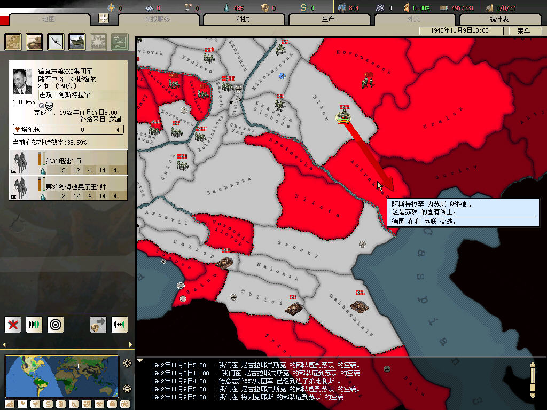
Task: Open the 科技 technology tab
Action: click(x=243, y=19)
